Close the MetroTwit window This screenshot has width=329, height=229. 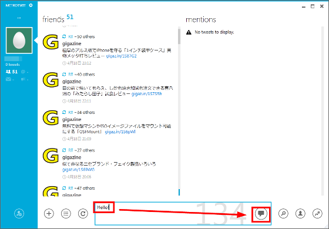click(x=322, y=6)
